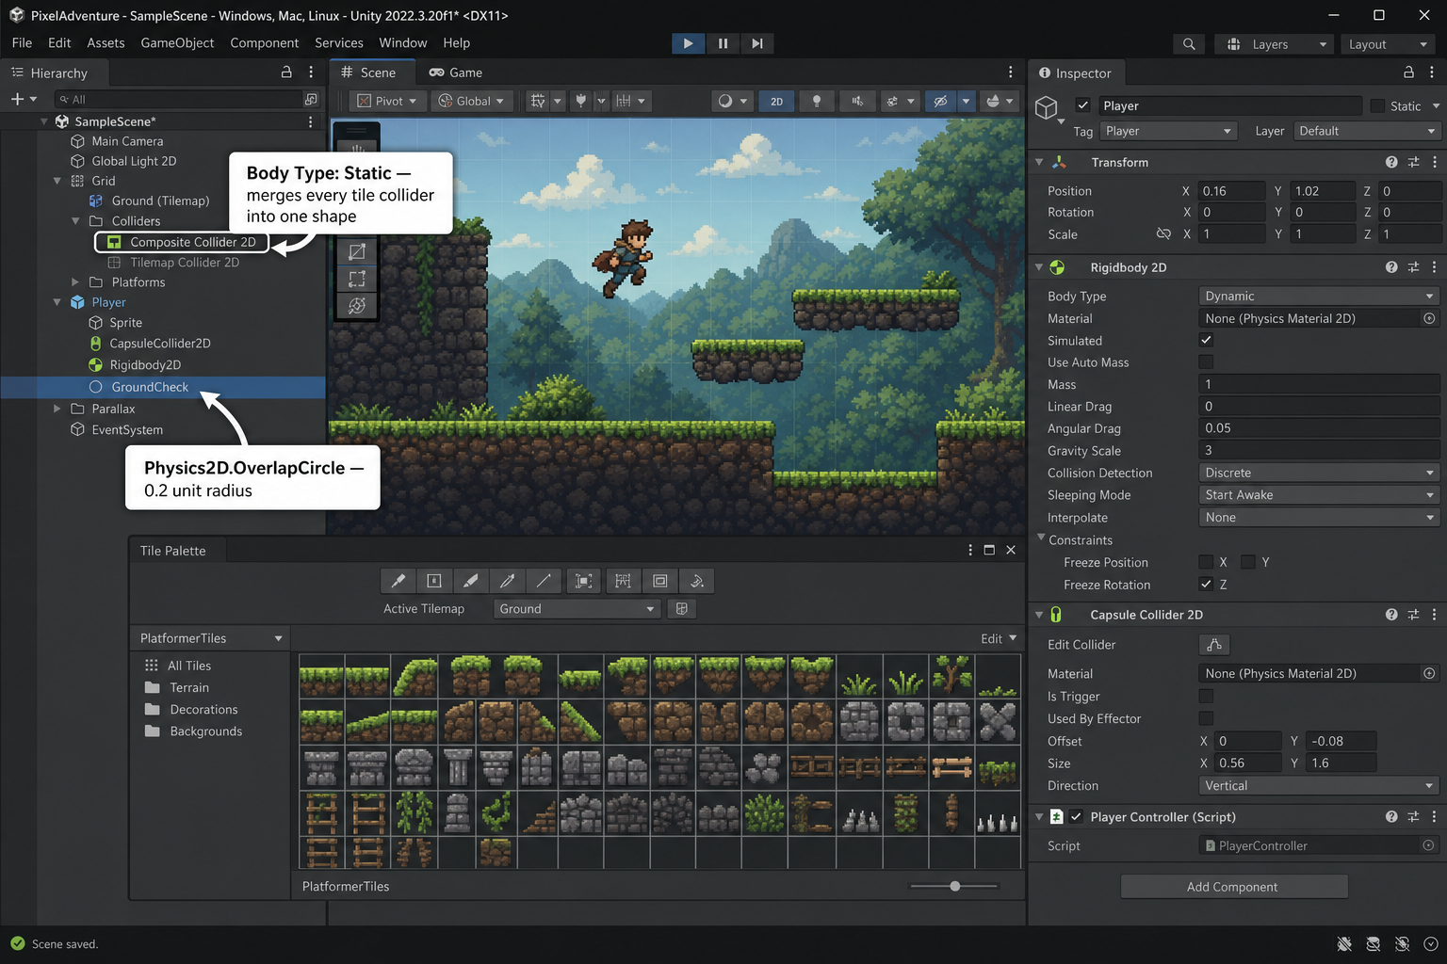Uncheck Freeze Rotation Z
The height and width of the screenshot is (964, 1447).
pyautogui.click(x=1206, y=585)
